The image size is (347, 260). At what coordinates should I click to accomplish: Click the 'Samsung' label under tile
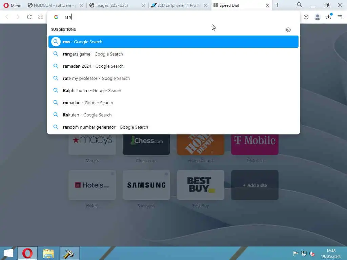(146, 206)
